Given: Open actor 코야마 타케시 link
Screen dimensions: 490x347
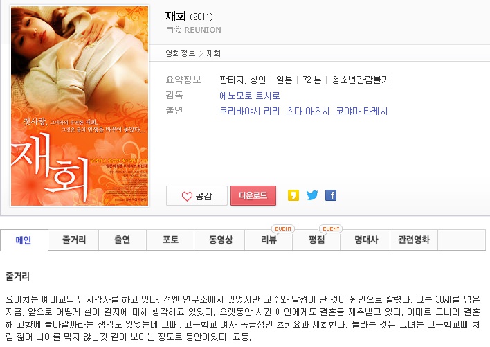Looking at the screenshot, I should point(361,112).
